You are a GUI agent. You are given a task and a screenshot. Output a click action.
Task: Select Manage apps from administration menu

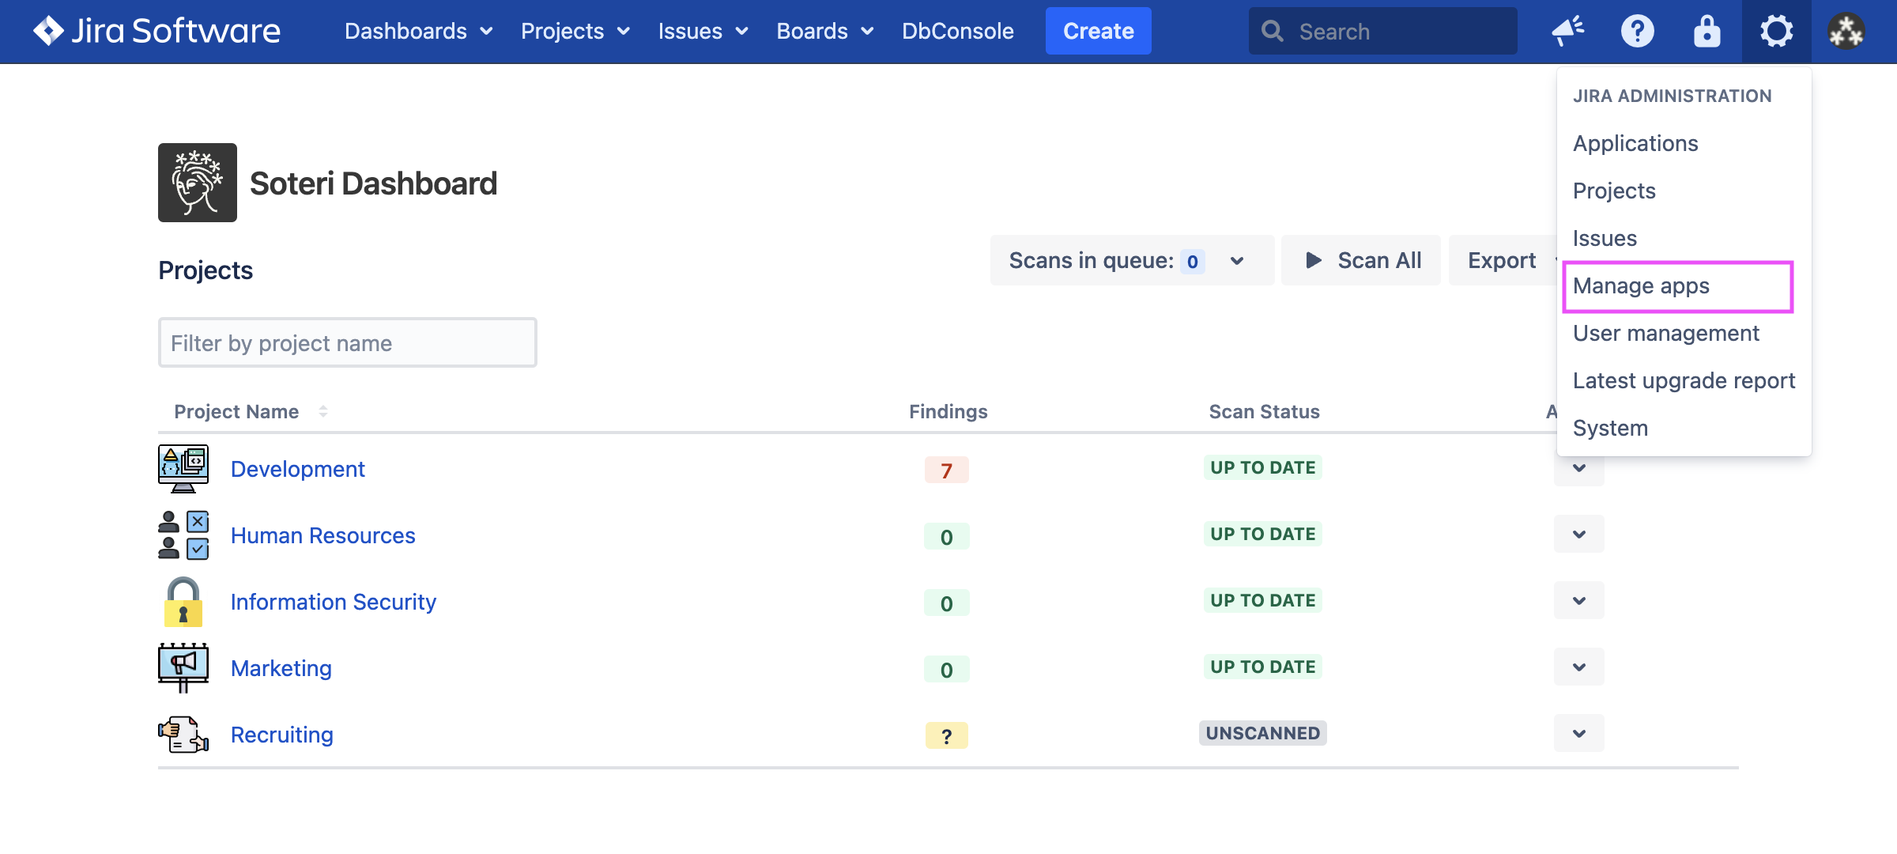pyautogui.click(x=1641, y=285)
